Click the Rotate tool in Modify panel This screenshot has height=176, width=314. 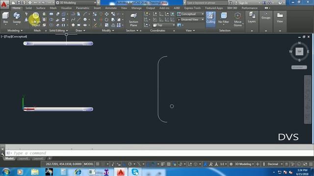point(106,20)
